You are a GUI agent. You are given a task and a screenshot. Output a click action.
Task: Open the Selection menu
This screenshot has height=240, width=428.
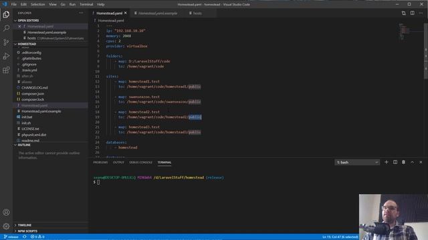click(37, 5)
